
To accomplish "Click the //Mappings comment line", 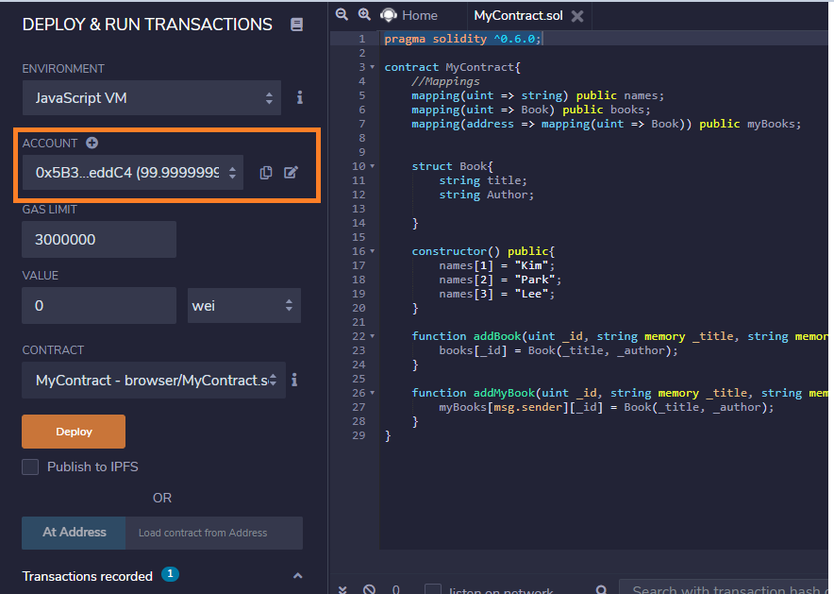I will coord(445,81).
